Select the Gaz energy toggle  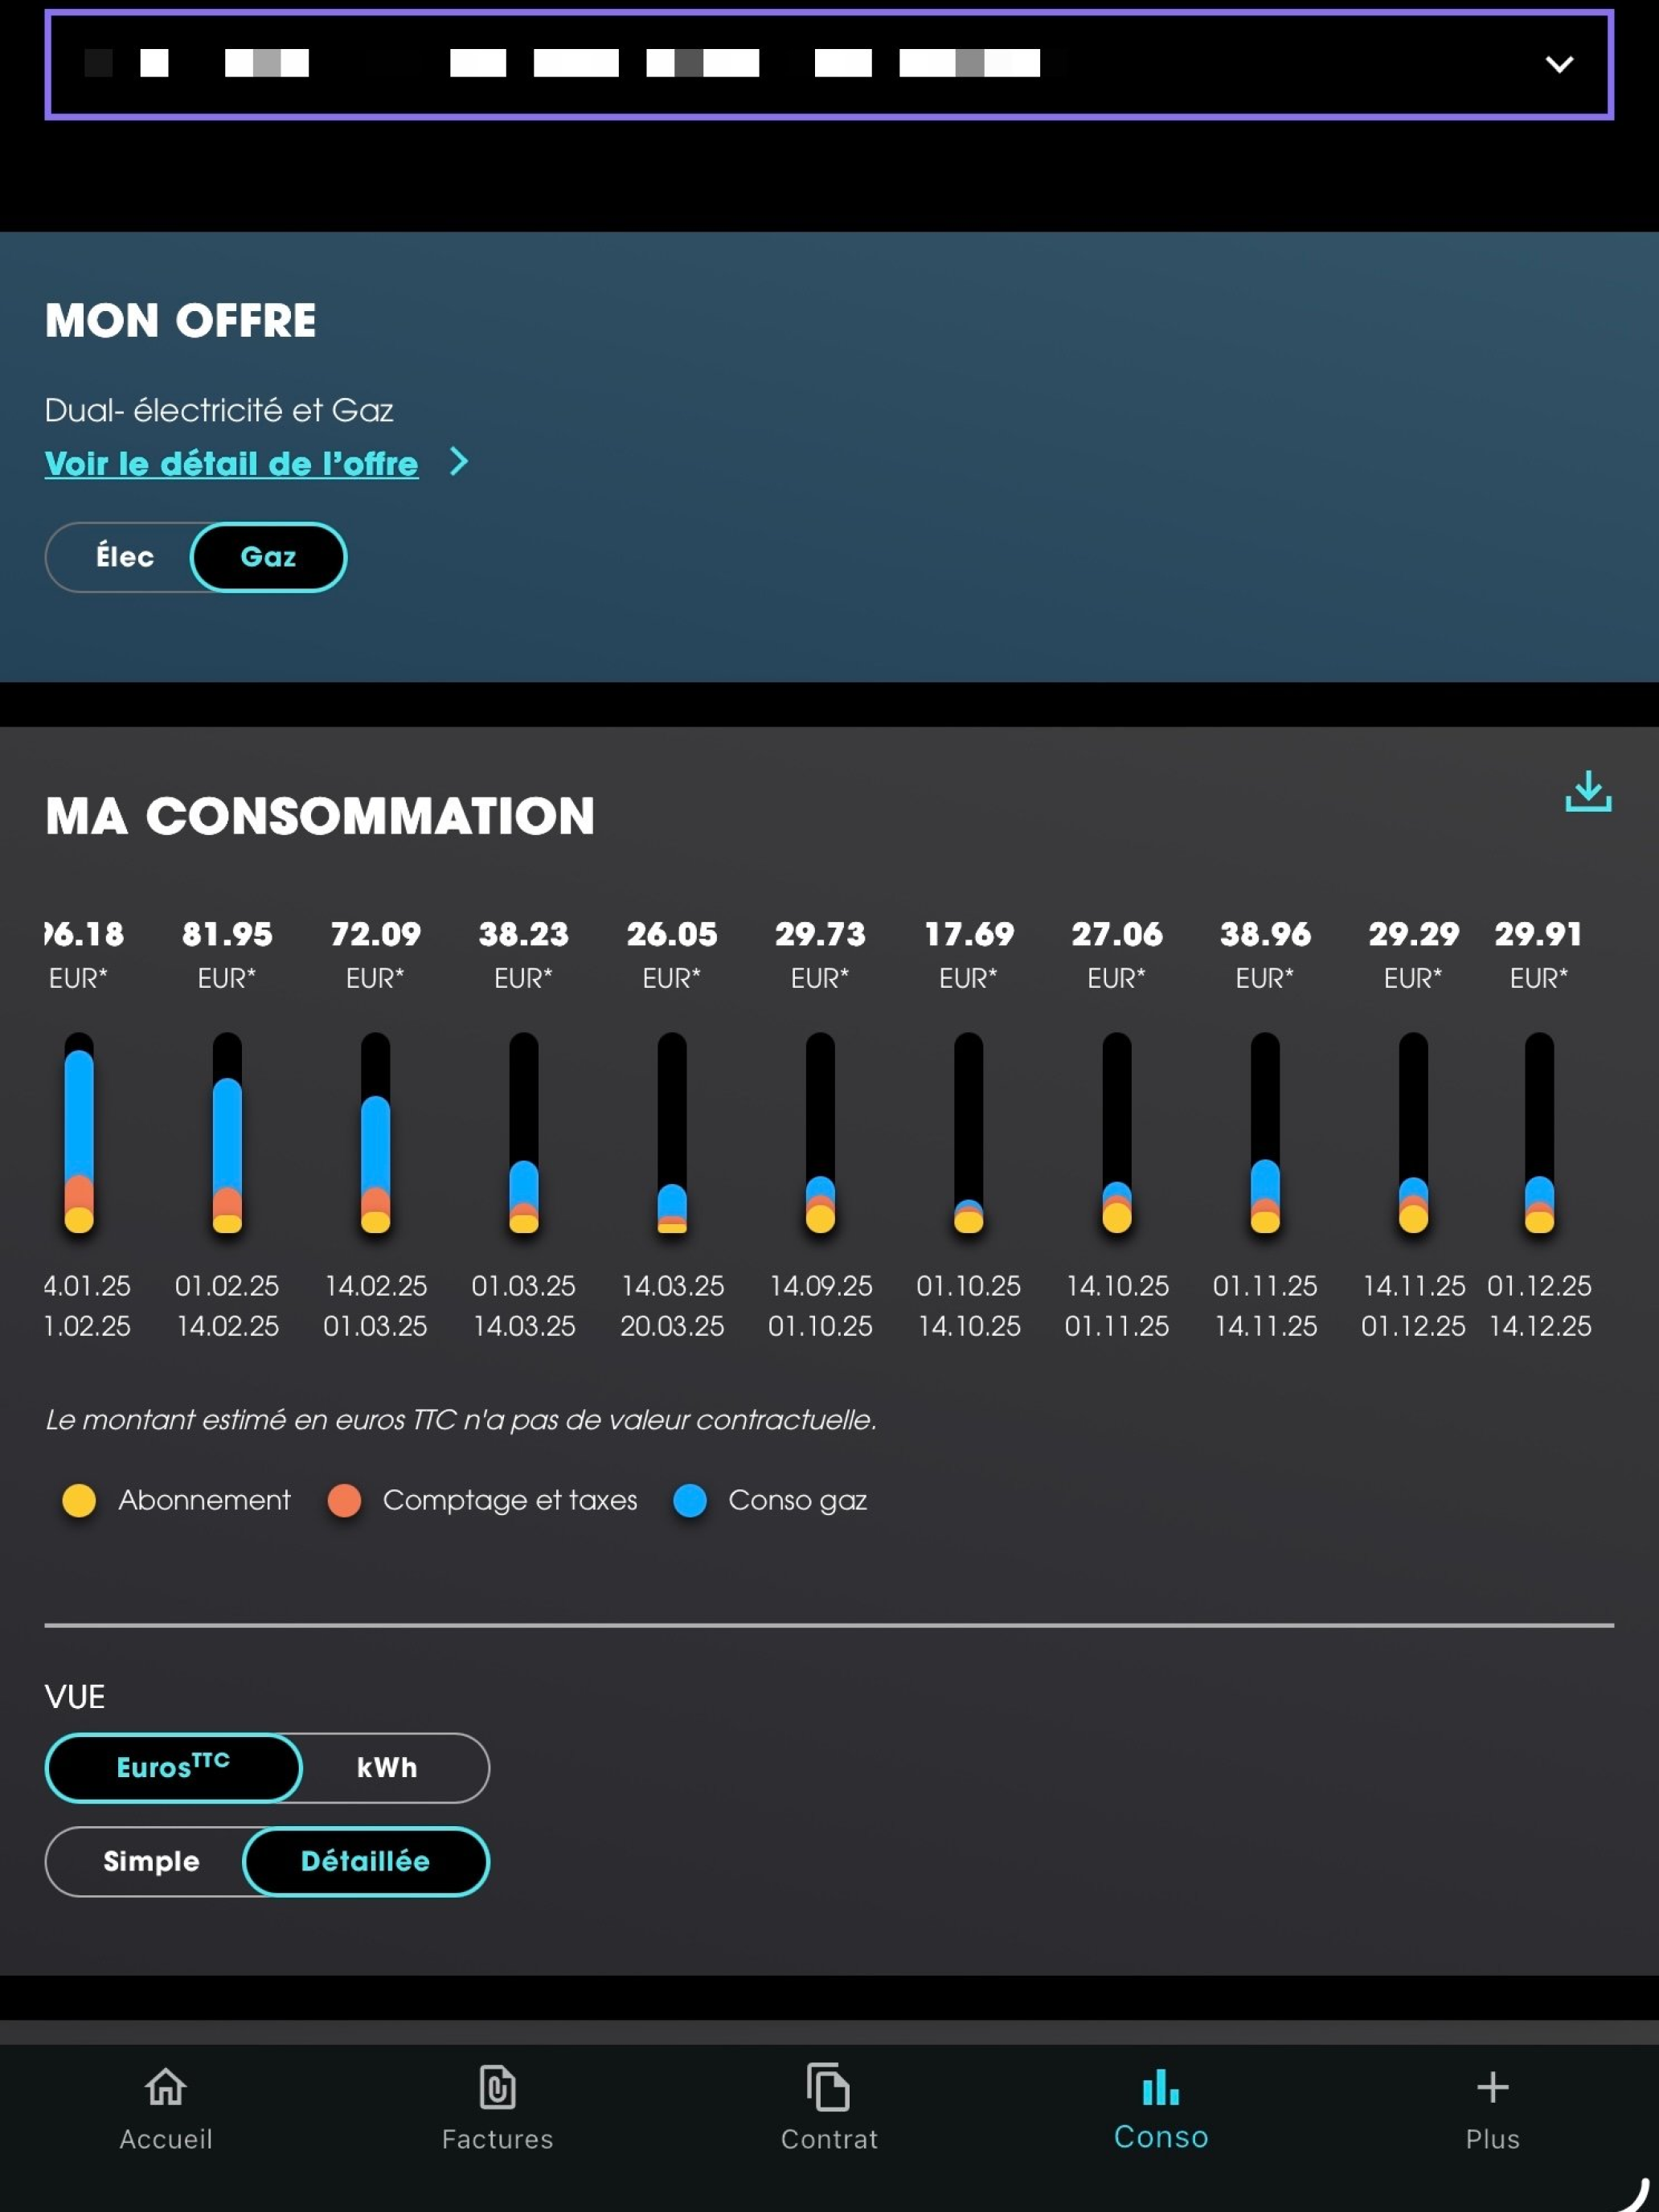[x=268, y=557]
